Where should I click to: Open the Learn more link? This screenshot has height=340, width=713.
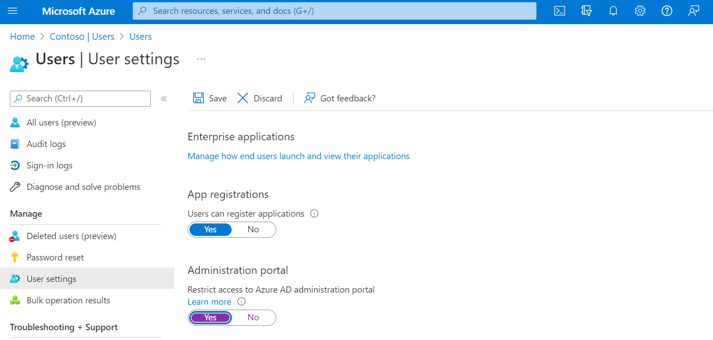(x=209, y=302)
